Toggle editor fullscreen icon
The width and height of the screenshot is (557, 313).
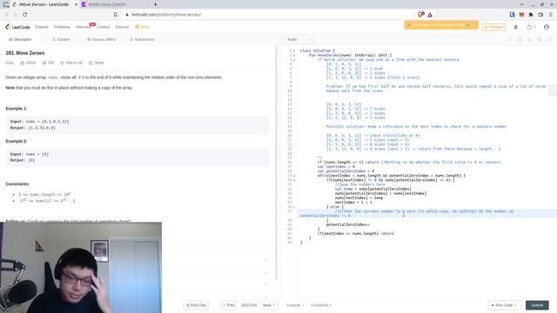tap(549, 39)
